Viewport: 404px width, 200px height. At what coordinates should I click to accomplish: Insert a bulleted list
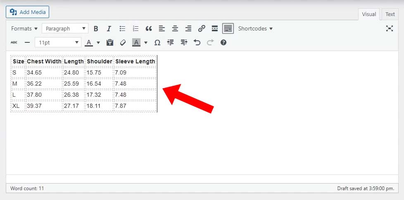point(122,29)
